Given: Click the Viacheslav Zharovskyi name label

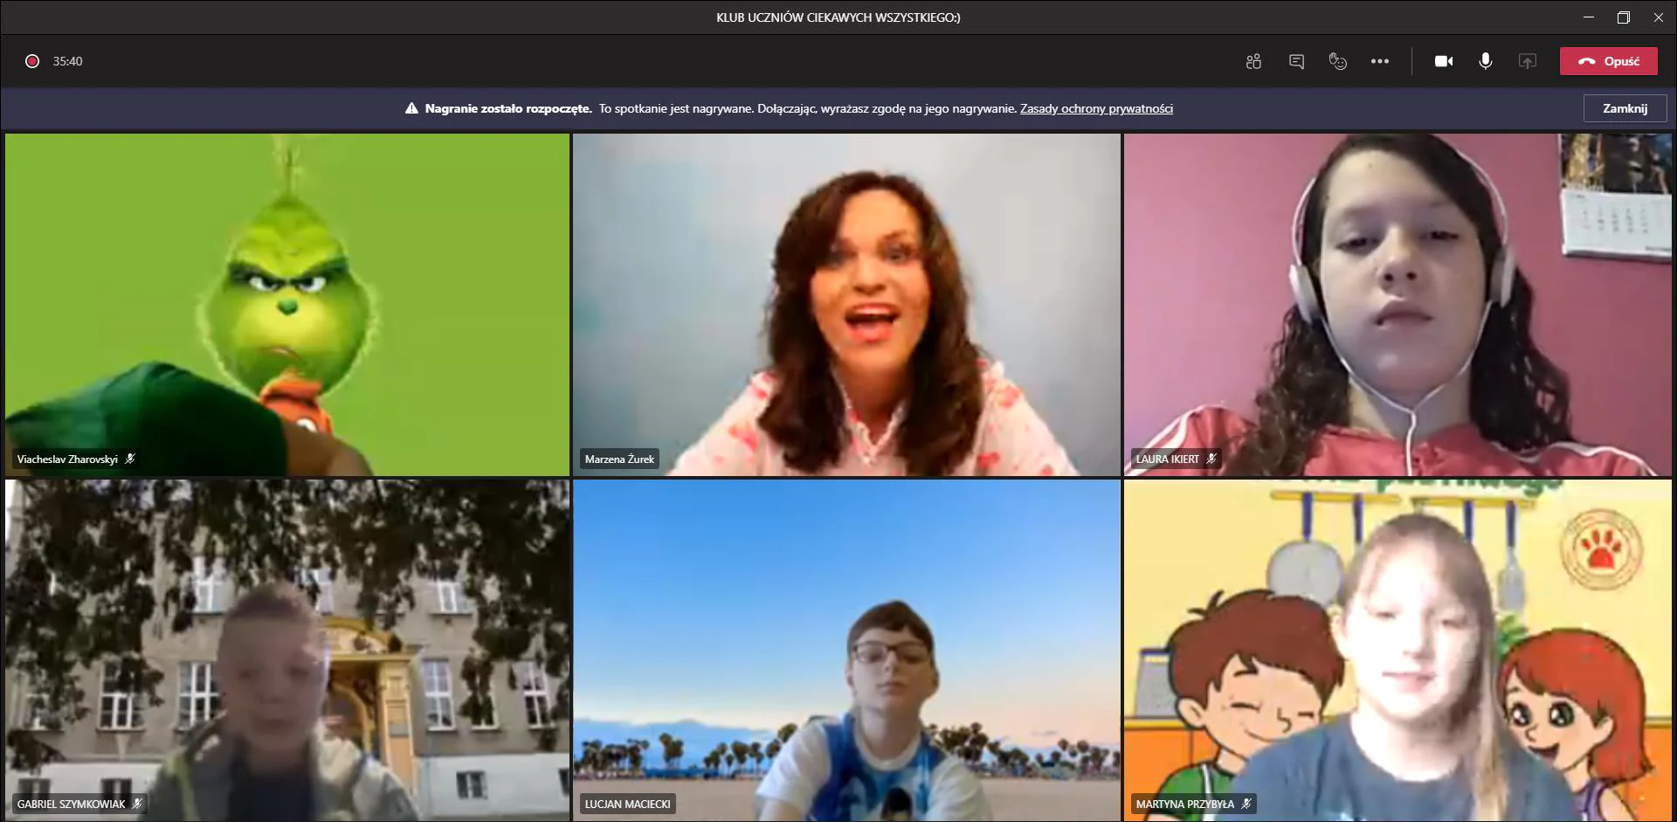Looking at the screenshot, I should coord(67,459).
